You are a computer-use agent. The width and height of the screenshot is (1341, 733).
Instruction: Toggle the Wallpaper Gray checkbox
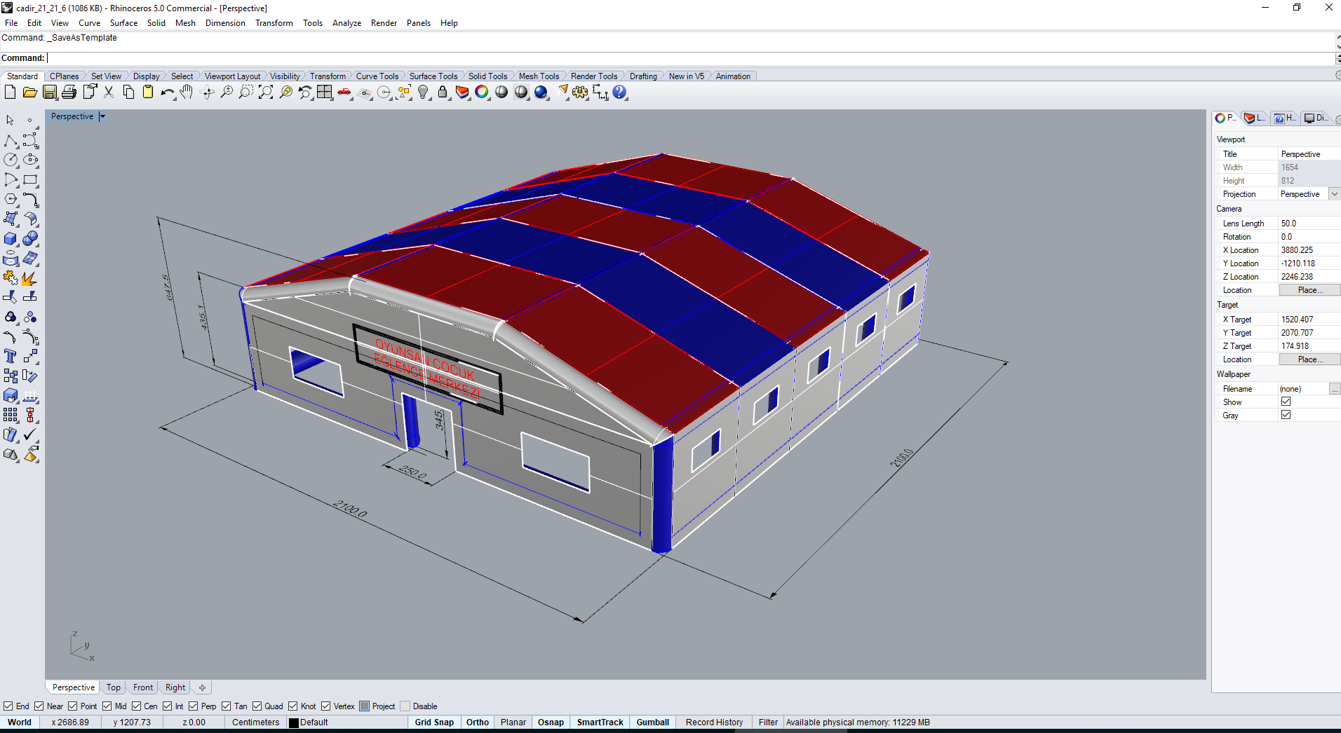click(x=1286, y=415)
